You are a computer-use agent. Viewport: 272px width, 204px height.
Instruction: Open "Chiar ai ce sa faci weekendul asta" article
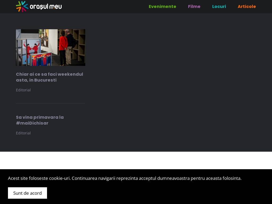coord(49,77)
